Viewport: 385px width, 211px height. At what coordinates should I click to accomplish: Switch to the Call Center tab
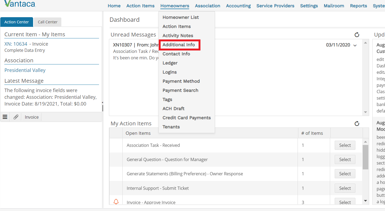coord(47,22)
